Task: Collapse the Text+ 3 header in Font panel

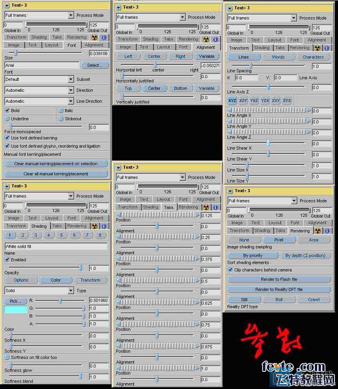Action: tap(7, 5)
